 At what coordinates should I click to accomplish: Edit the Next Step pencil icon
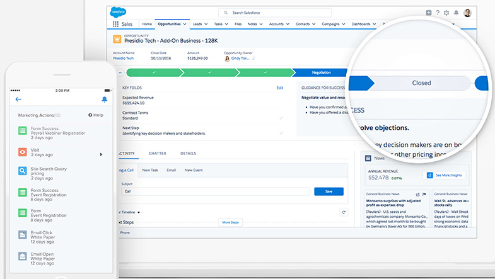(x=281, y=134)
